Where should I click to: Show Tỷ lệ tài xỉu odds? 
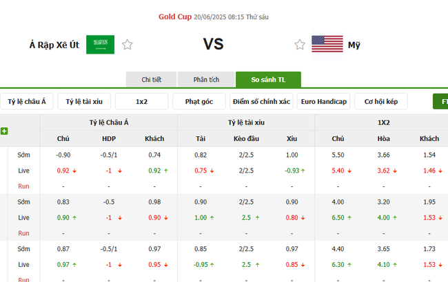tap(84, 102)
